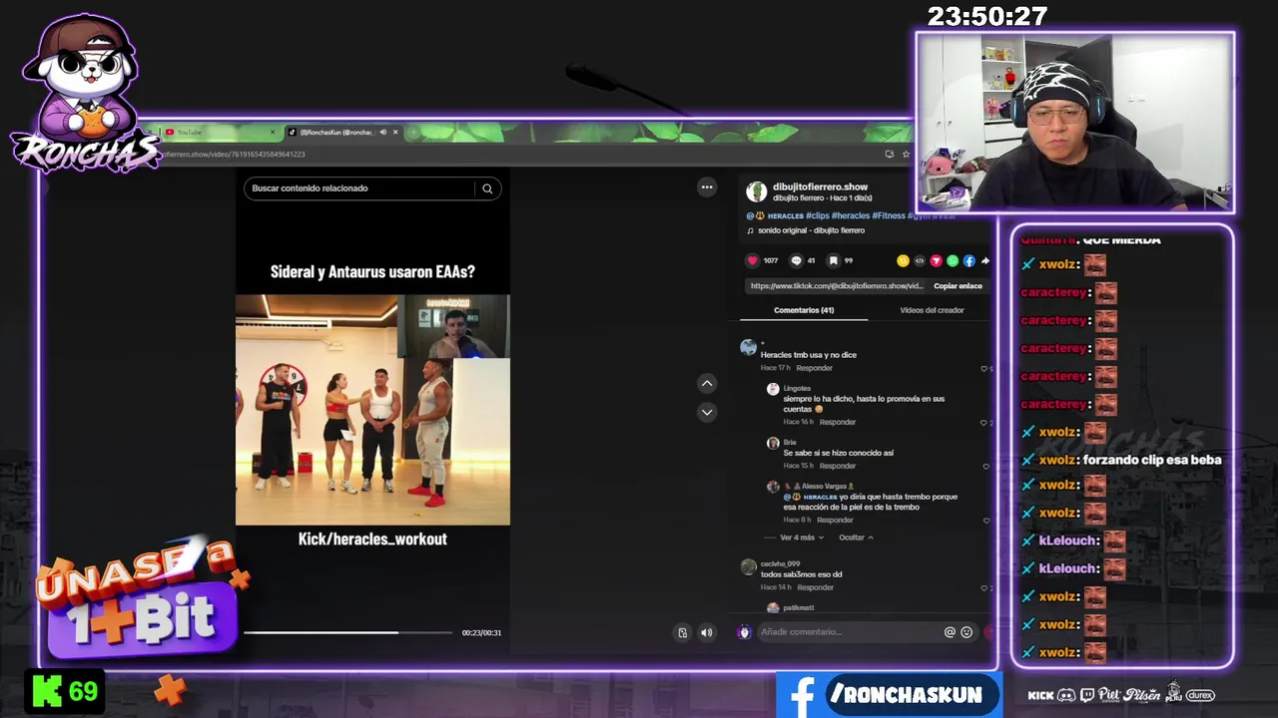Open the new browser tab button

pyautogui.click(x=413, y=132)
